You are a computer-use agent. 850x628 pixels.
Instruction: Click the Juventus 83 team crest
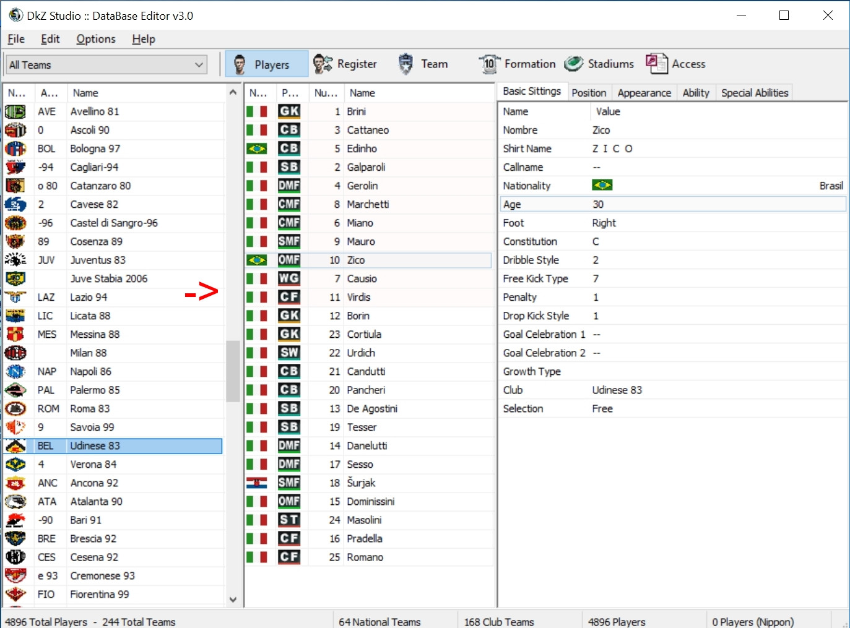15,260
